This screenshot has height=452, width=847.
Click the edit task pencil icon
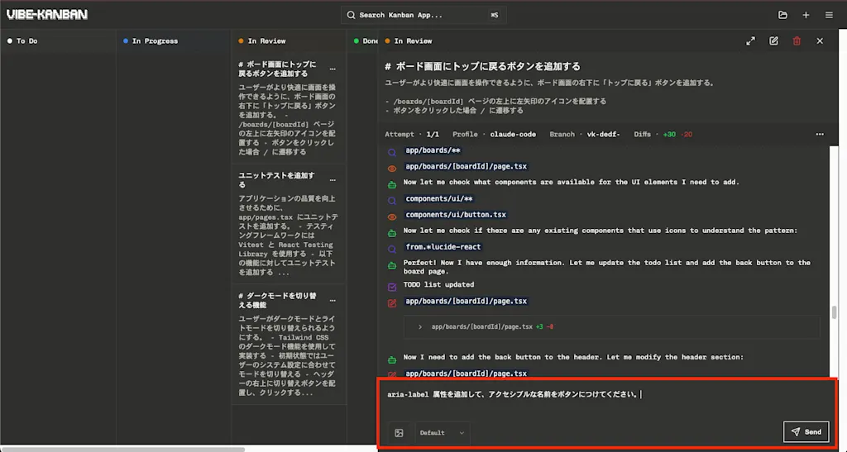[x=773, y=41]
